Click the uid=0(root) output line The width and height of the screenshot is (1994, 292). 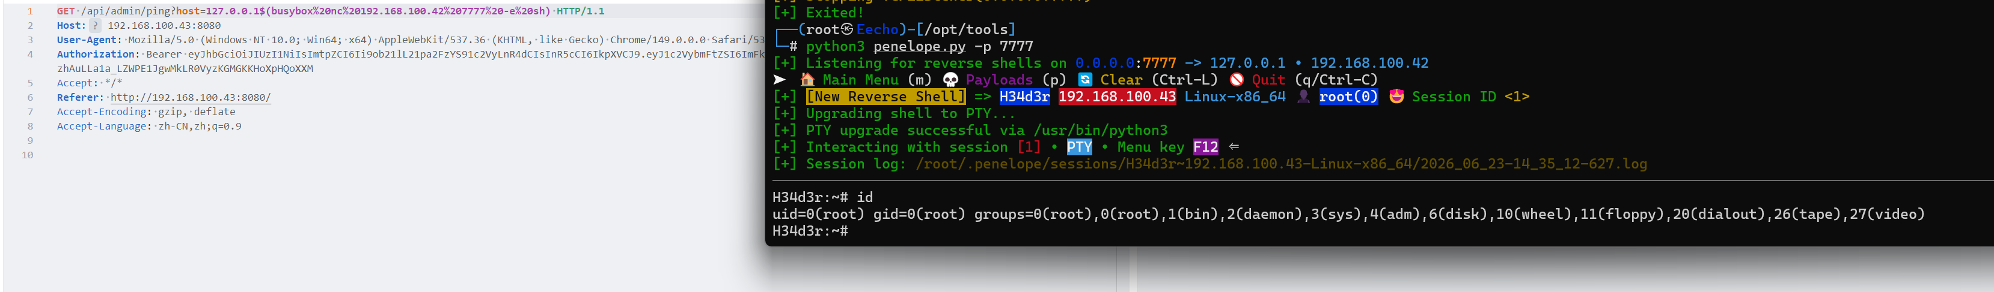point(1348,214)
